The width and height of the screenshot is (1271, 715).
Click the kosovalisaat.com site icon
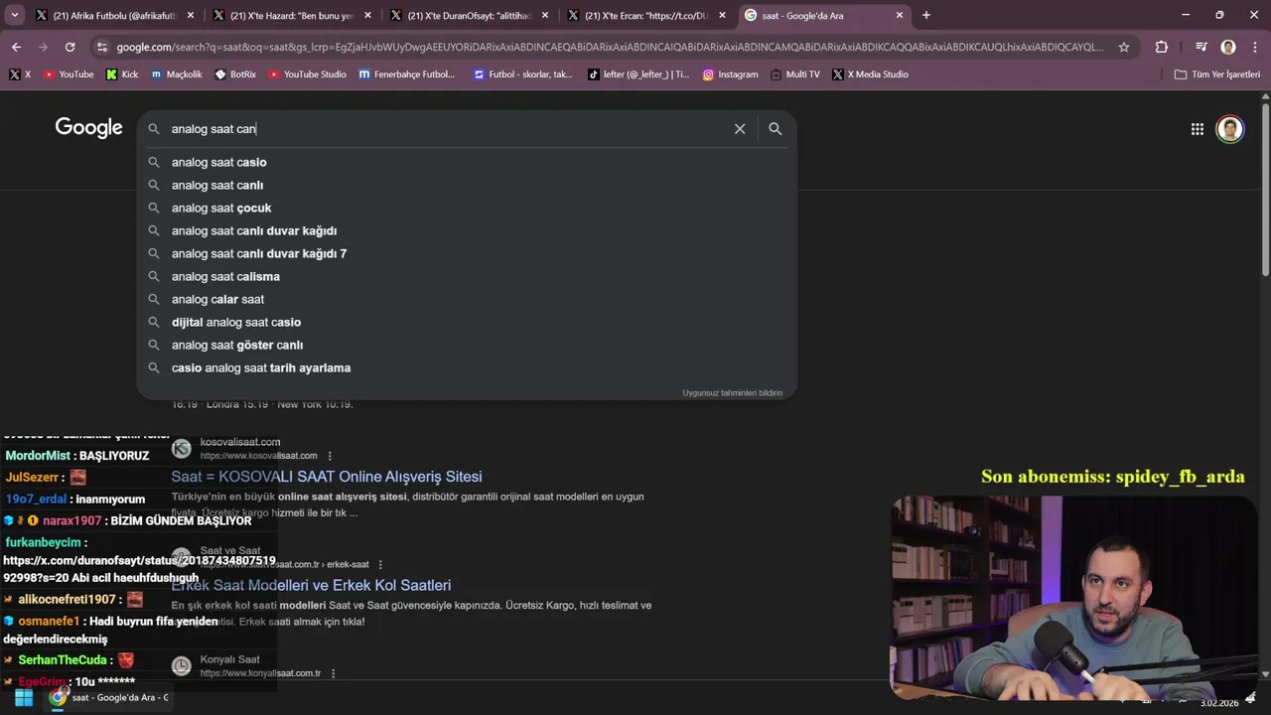pyautogui.click(x=182, y=449)
